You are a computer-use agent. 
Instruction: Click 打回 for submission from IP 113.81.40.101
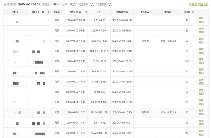(x=201, y=22)
